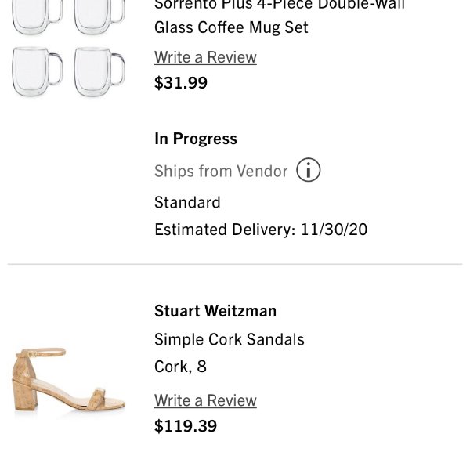Open the glass mug set product image
The width and height of the screenshot is (470, 470).
coord(68,48)
